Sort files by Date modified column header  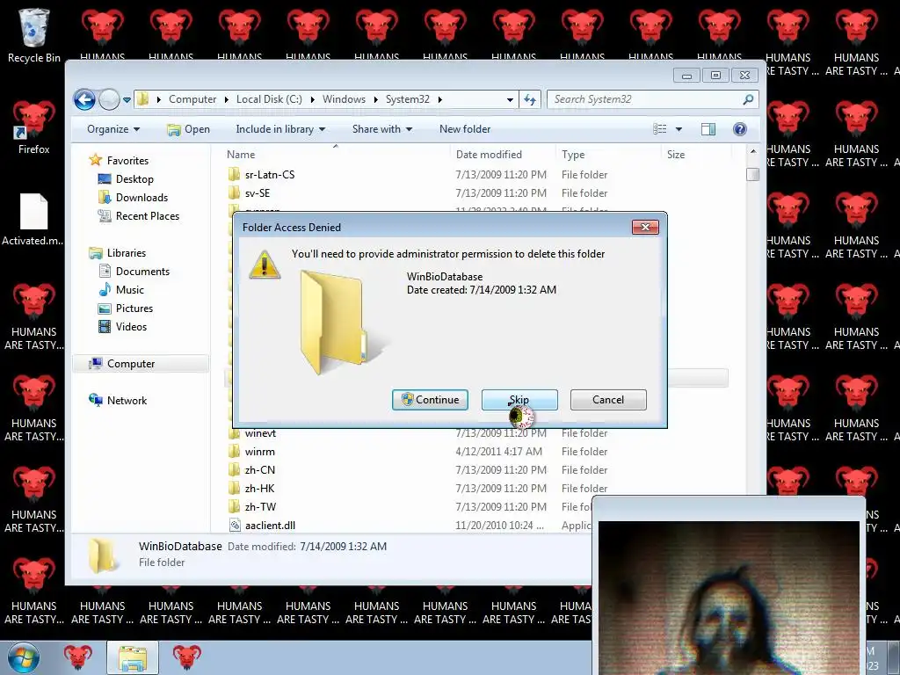point(503,155)
